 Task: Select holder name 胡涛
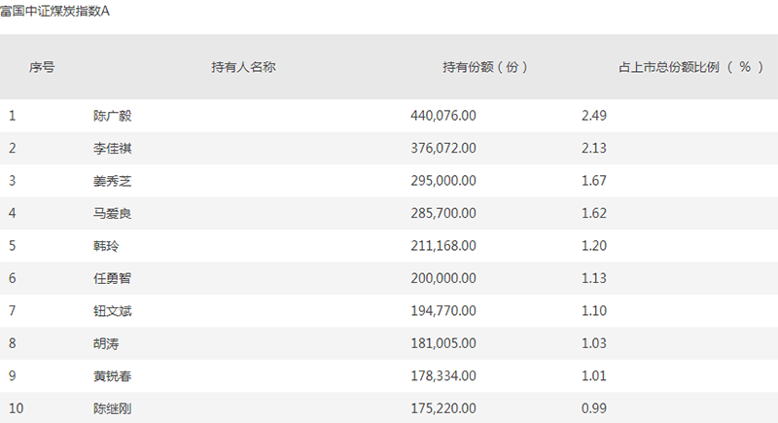point(106,343)
